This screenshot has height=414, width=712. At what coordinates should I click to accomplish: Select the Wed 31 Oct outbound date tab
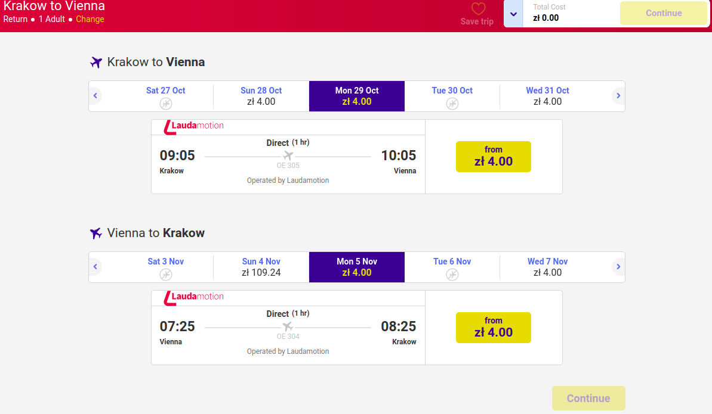(x=547, y=96)
